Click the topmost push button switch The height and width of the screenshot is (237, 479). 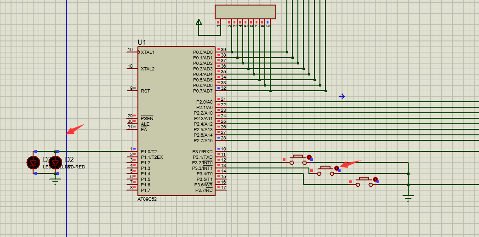coord(298,160)
